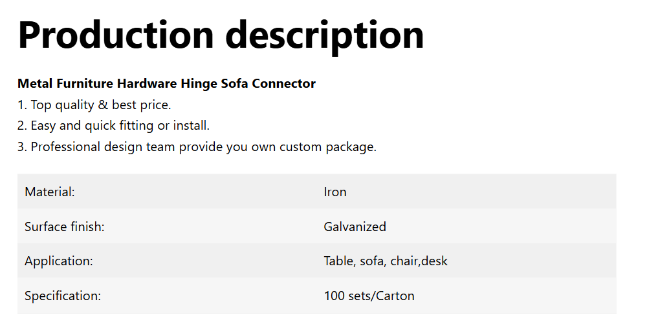
Task: Select the "Material:" label cell
Action: tap(50, 192)
